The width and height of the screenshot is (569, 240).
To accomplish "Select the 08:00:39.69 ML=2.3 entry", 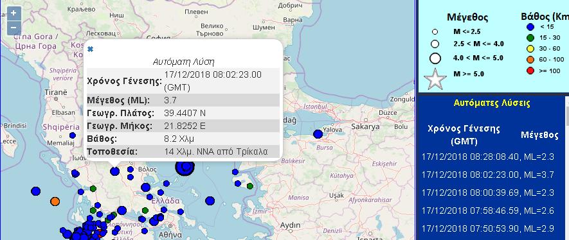I will [x=488, y=193].
